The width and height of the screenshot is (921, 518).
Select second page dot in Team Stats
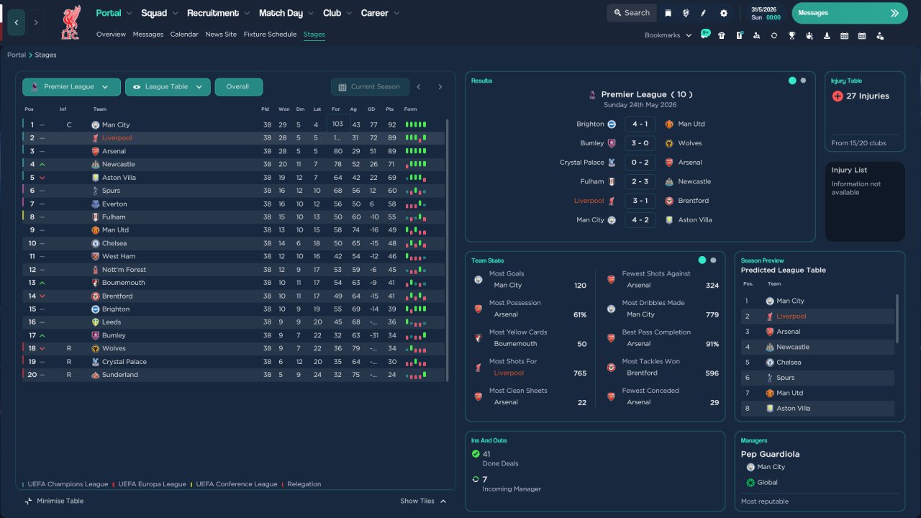(x=713, y=260)
